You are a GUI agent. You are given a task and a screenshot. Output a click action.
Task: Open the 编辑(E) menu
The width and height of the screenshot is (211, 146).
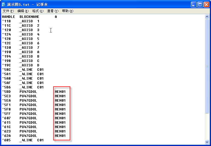point(23,11)
